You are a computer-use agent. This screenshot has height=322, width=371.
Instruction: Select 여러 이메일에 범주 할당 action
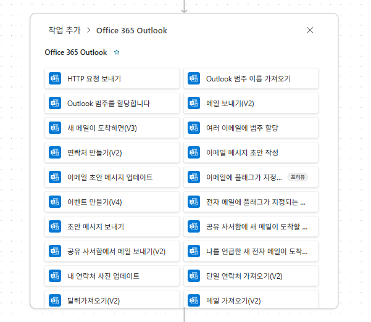251,128
